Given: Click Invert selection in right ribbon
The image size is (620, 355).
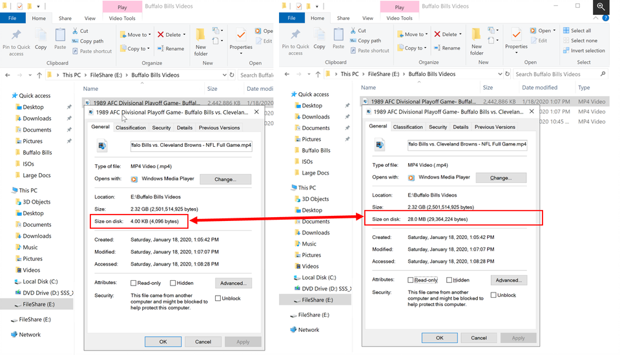Looking at the screenshot, I should pyautogui.click(x=584, y=50).
